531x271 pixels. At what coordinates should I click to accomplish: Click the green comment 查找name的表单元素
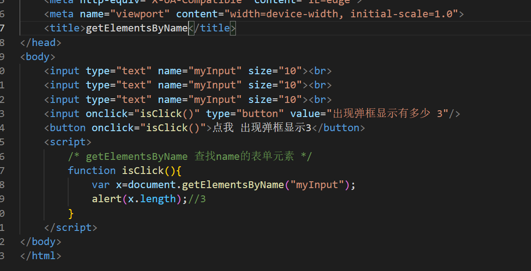244,156
